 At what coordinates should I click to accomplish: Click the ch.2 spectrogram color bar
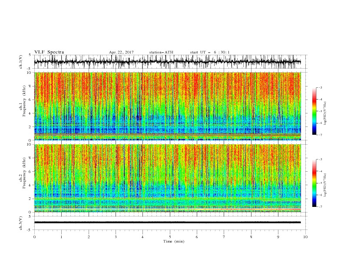click(314, 183)
